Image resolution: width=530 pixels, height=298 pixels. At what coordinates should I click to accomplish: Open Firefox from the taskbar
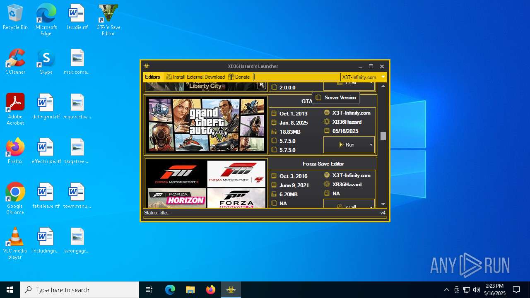211,290
